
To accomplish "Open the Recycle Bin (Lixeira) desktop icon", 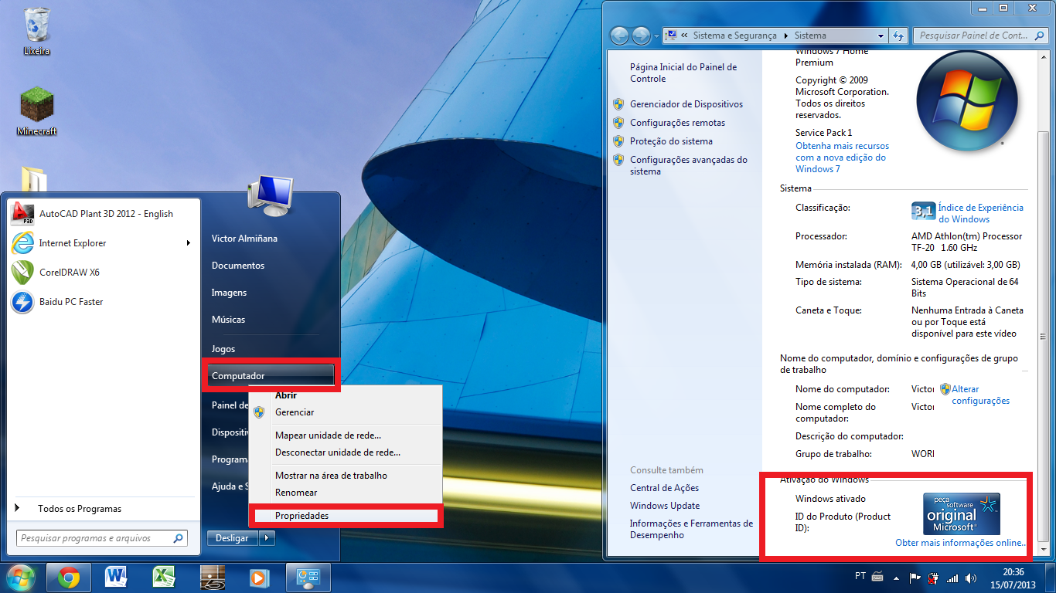I will (x=36, y=31).
